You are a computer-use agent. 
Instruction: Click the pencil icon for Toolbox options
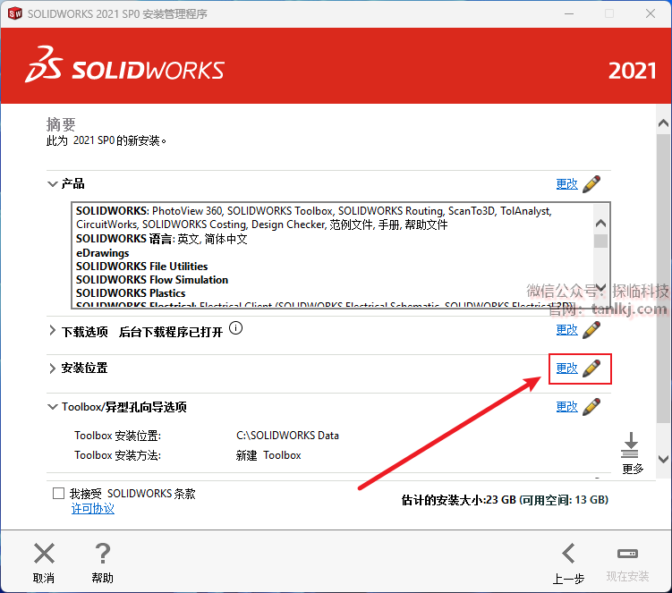click(x=591, y=407)
